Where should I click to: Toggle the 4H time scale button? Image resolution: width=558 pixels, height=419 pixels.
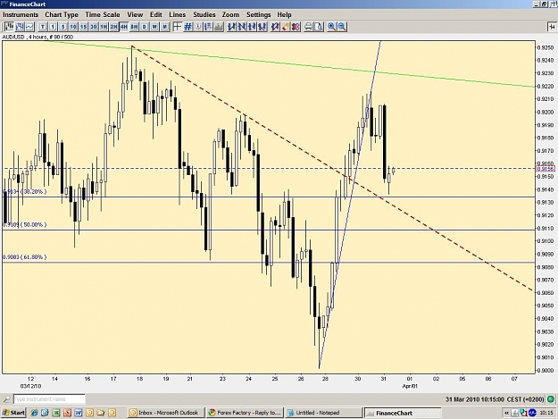[x=124, y=27]
